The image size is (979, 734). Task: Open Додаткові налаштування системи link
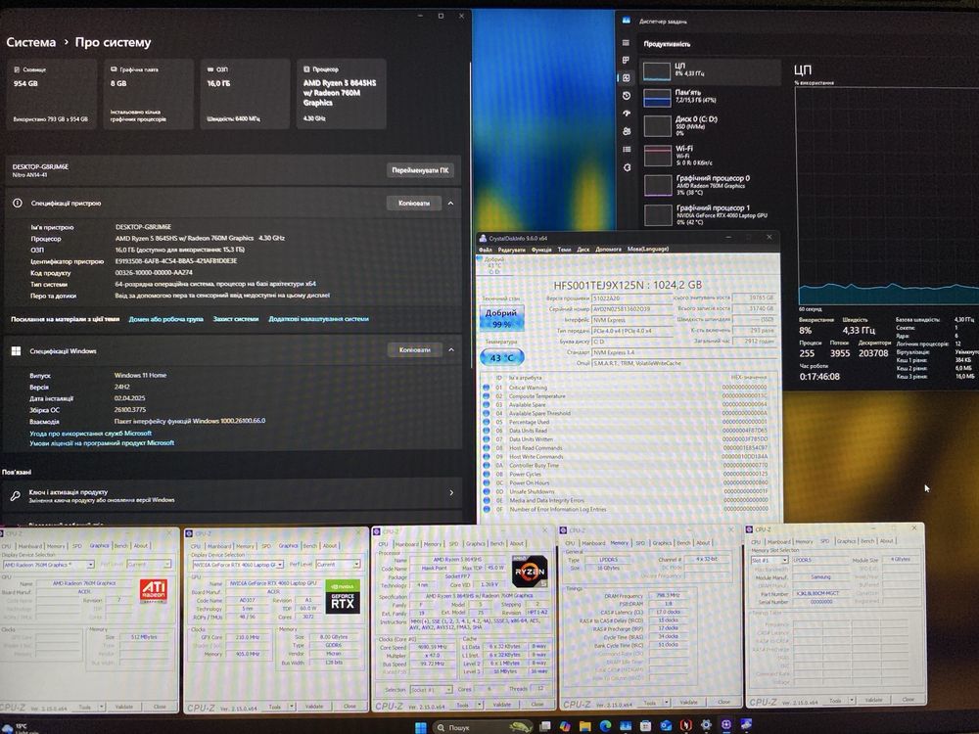tap(318, 319)
